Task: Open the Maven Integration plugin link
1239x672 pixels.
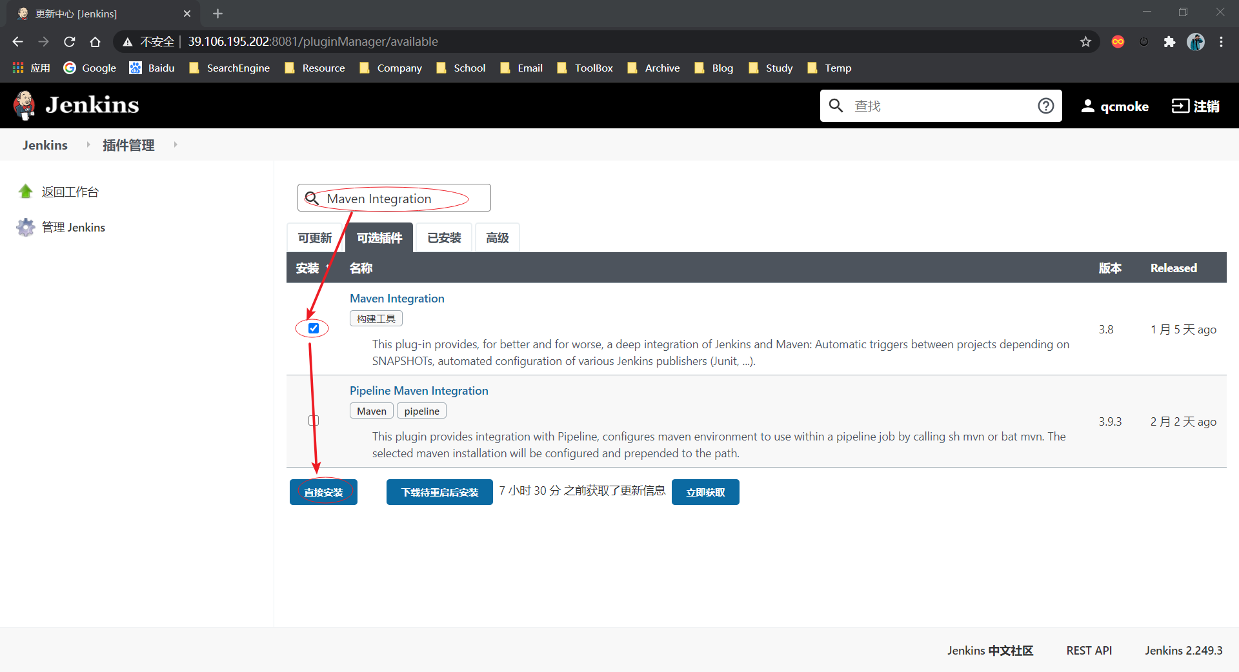Action: (397, 299)
